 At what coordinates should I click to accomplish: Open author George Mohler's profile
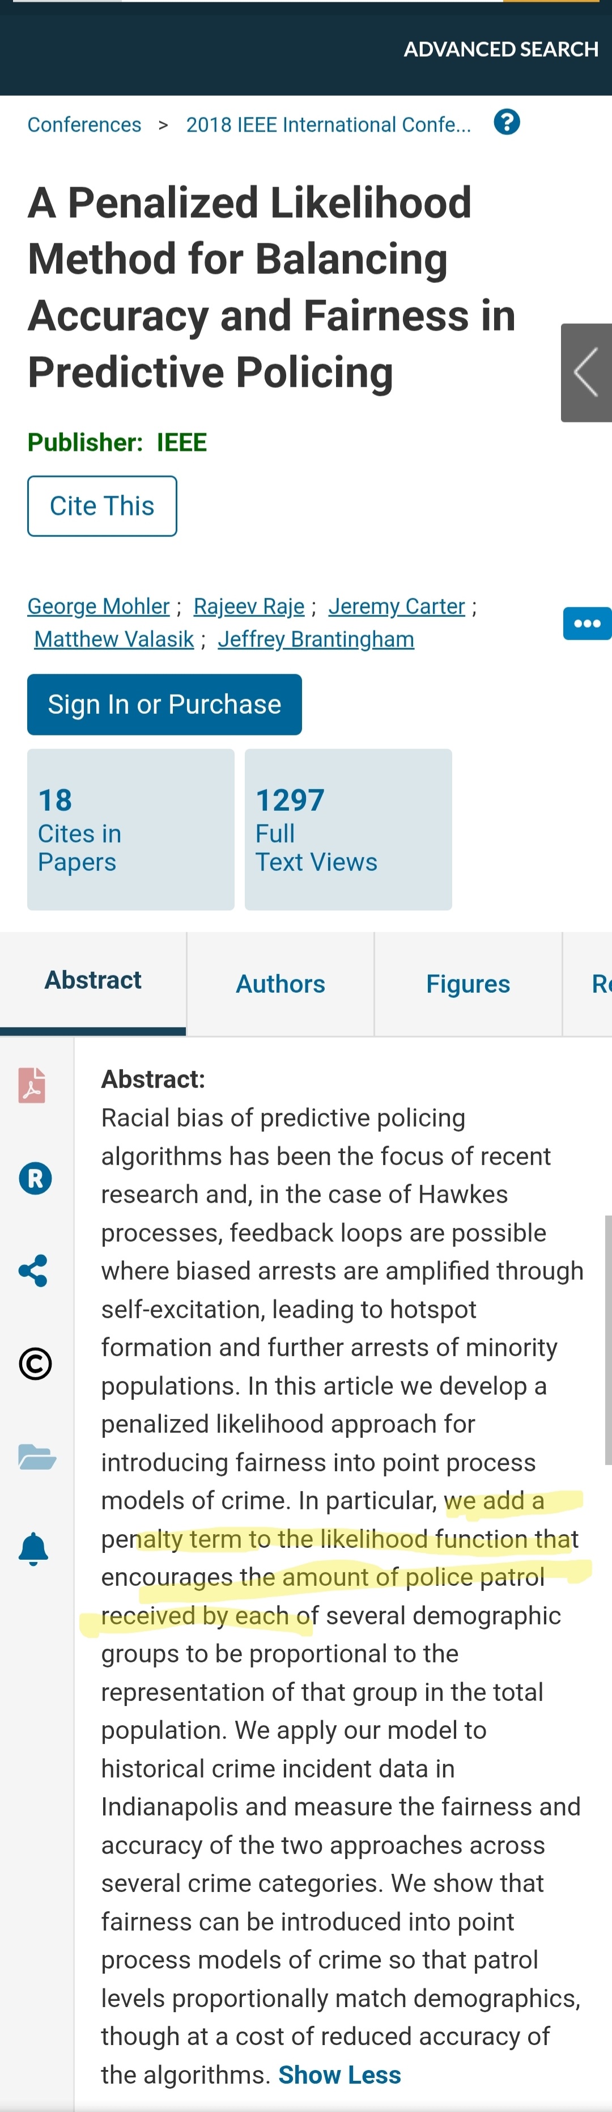click(98, 606)
